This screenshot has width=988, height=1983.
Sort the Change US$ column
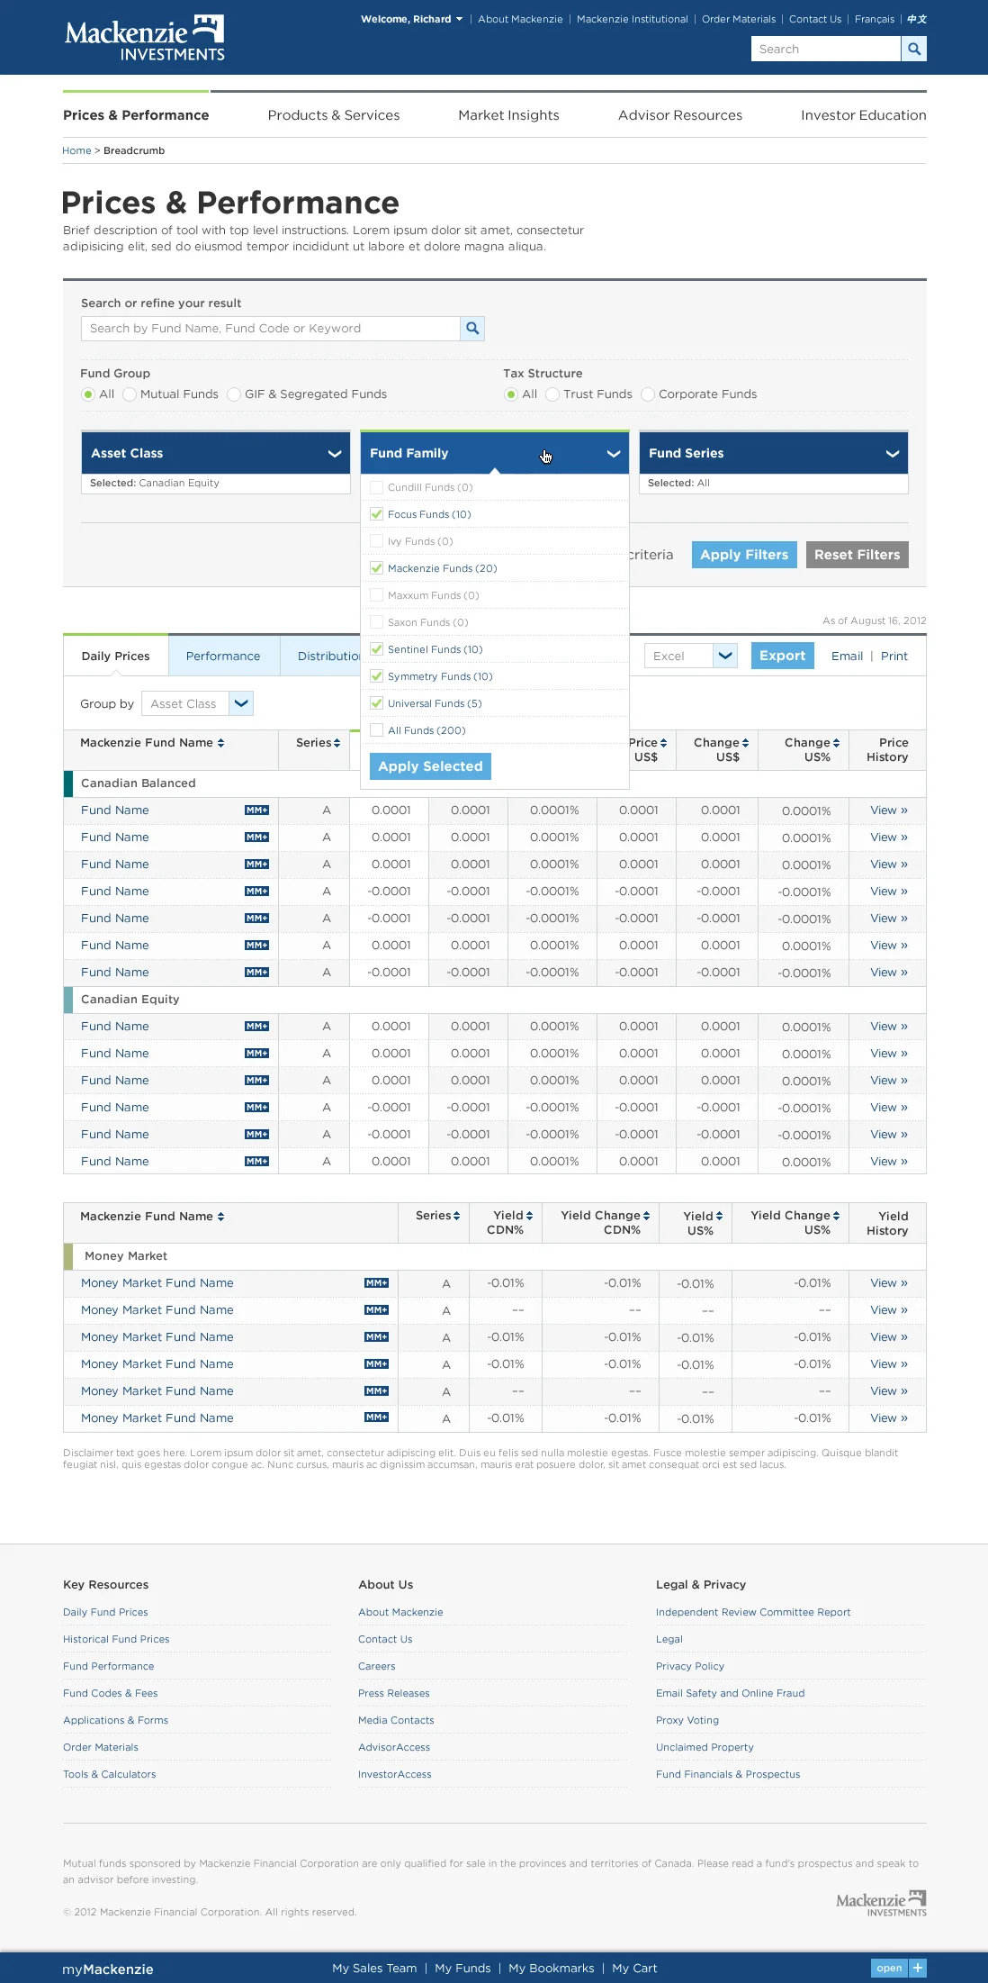[745, 743]
